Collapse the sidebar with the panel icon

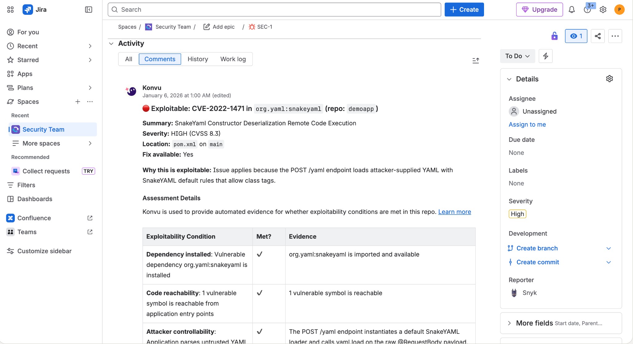(88, 10)
